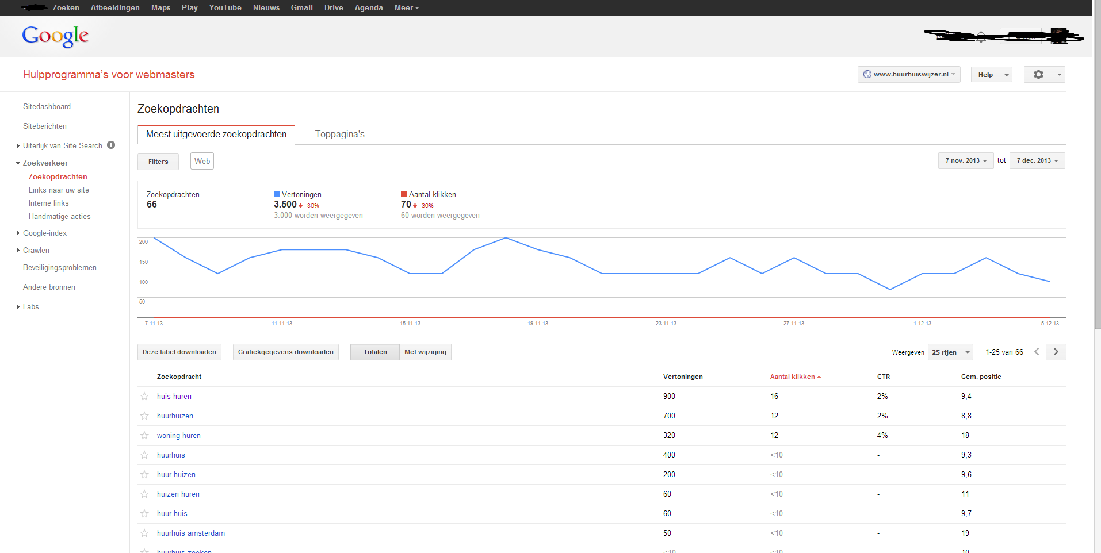Expand the Labs section
This screenshot has width=1101, height=553.
pos(18,307)
